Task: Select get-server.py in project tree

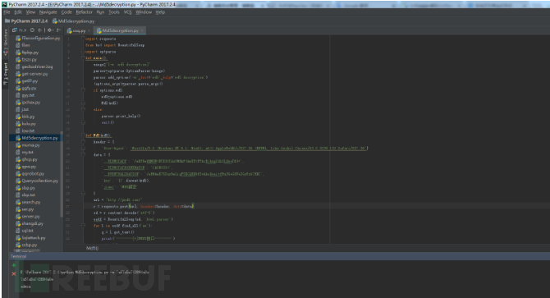Action: [x=34, y=74]
